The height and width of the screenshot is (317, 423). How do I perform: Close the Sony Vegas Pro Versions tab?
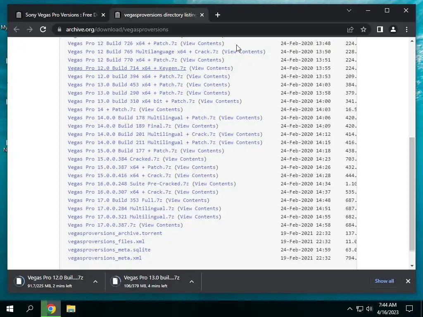pos(103,15)
